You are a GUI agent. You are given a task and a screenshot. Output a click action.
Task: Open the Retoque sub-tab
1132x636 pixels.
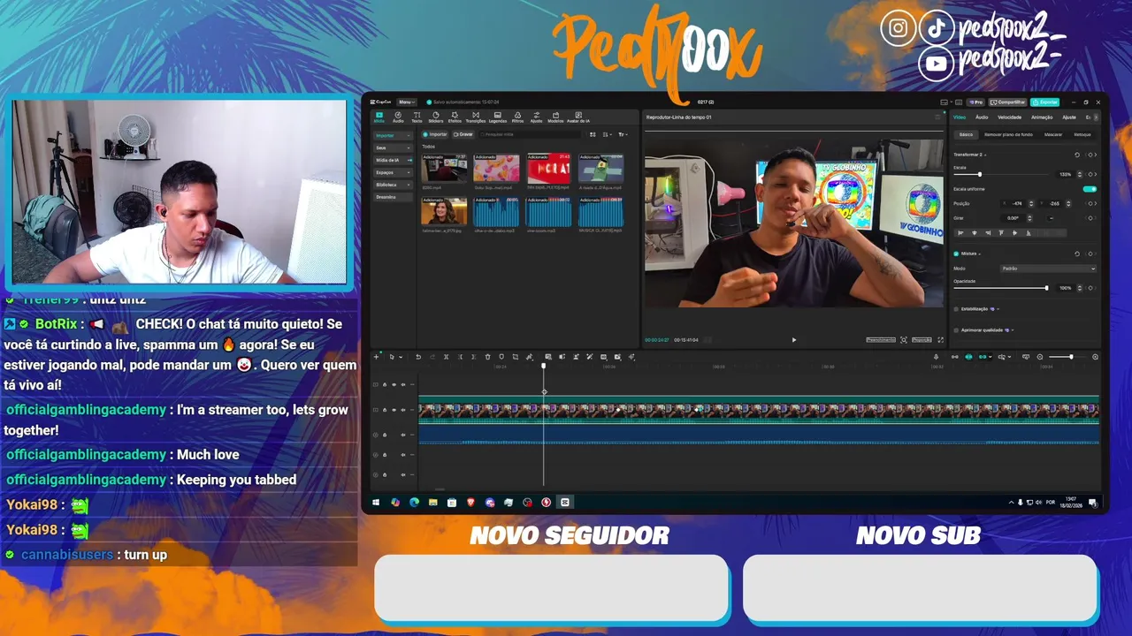coord(1082,134)
